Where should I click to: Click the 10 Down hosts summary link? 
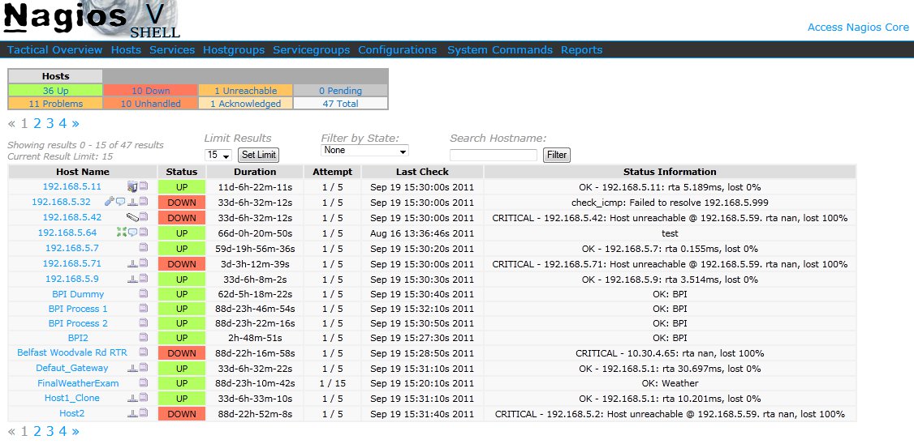tap(150, 91)
